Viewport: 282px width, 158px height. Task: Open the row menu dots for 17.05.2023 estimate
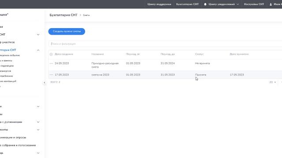51,75
